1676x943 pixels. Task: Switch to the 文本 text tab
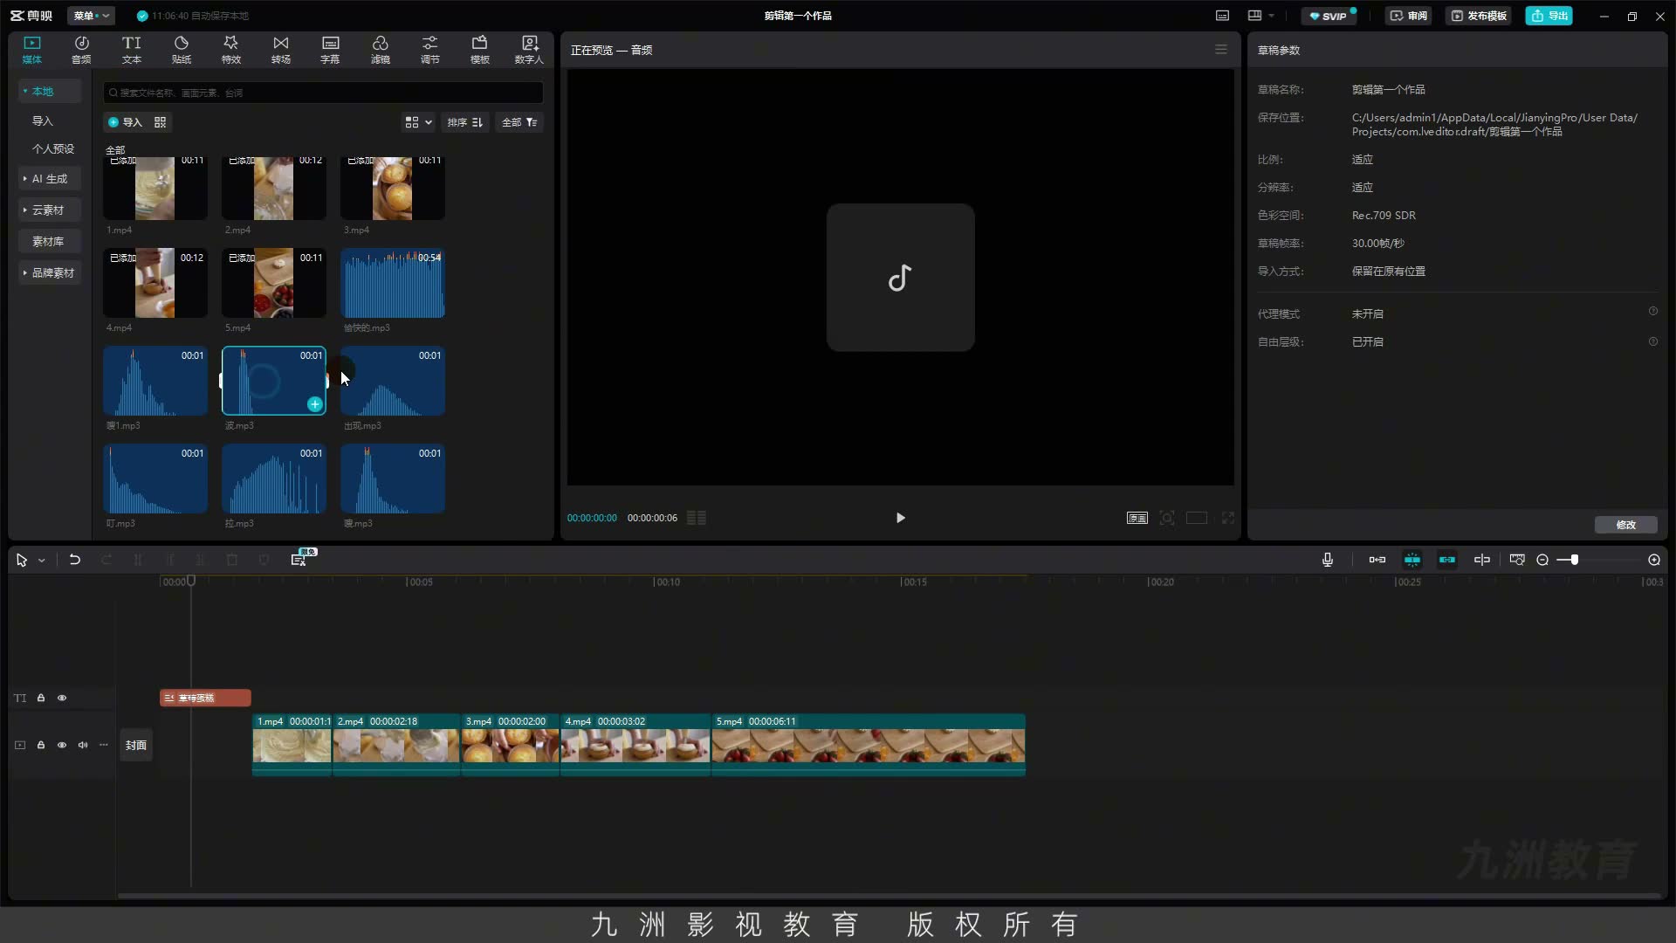click(132, 50)
